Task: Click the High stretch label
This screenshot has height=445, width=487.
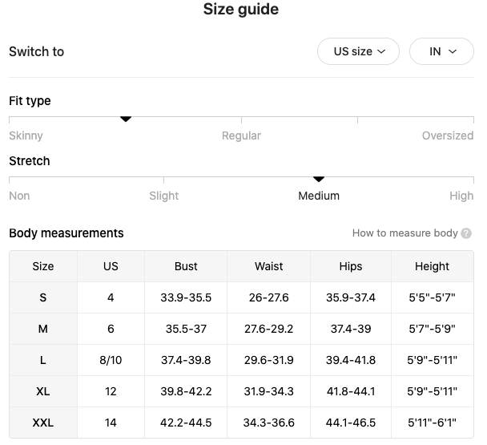Action: coord(461,196)
